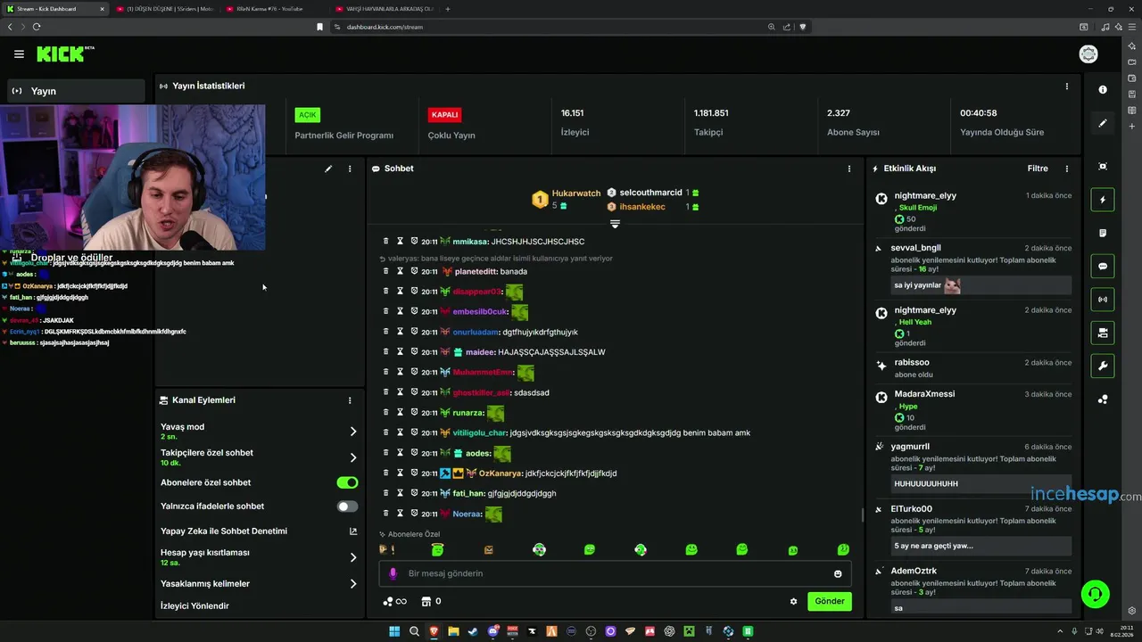Image resolution: width=1142 pixels, height=642 pixels.
Task: Click the channel points infinity icon
Action: [x=394, y=601]
